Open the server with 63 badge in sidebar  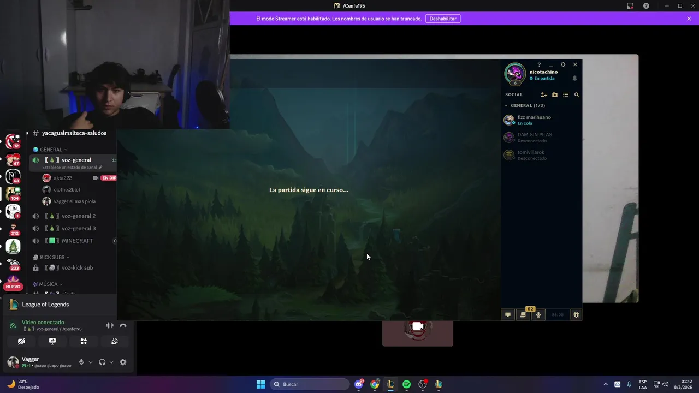13,176
